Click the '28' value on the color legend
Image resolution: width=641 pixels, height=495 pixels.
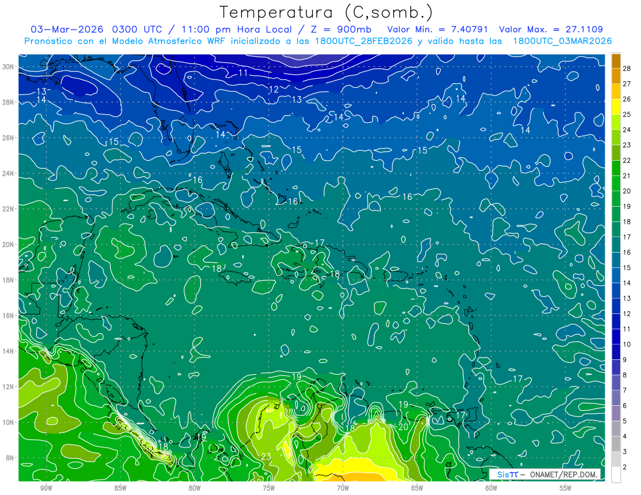627,68
